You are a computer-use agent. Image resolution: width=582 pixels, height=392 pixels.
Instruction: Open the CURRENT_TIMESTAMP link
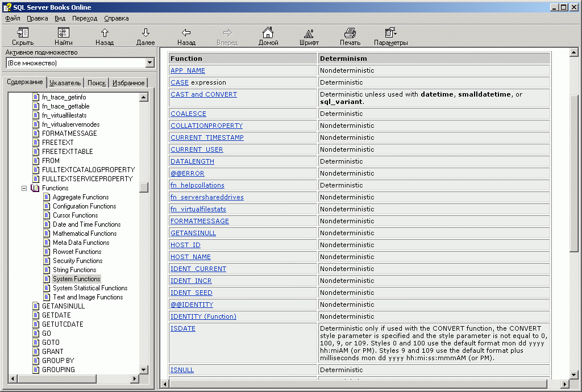pyautogui.click(x=207, y=137)
